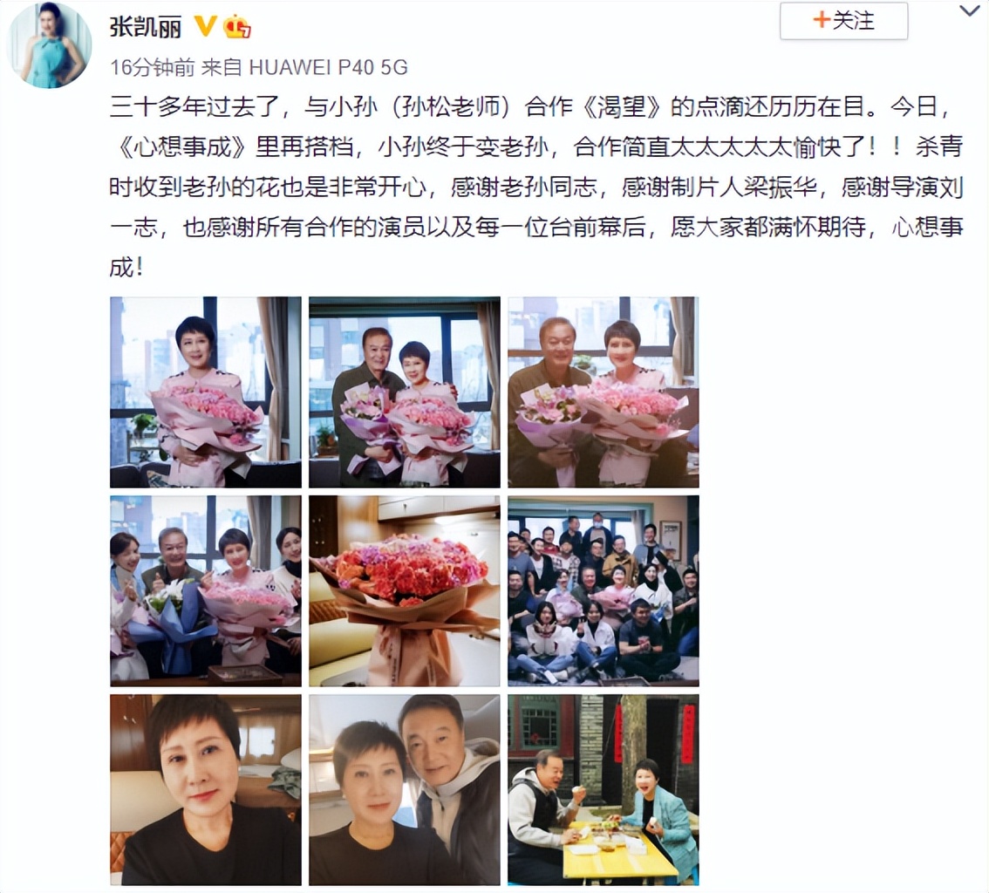Screen dimensions: 989x893
Task: Open group photo of four people with bouquets
Action: [x=206, y=591]
